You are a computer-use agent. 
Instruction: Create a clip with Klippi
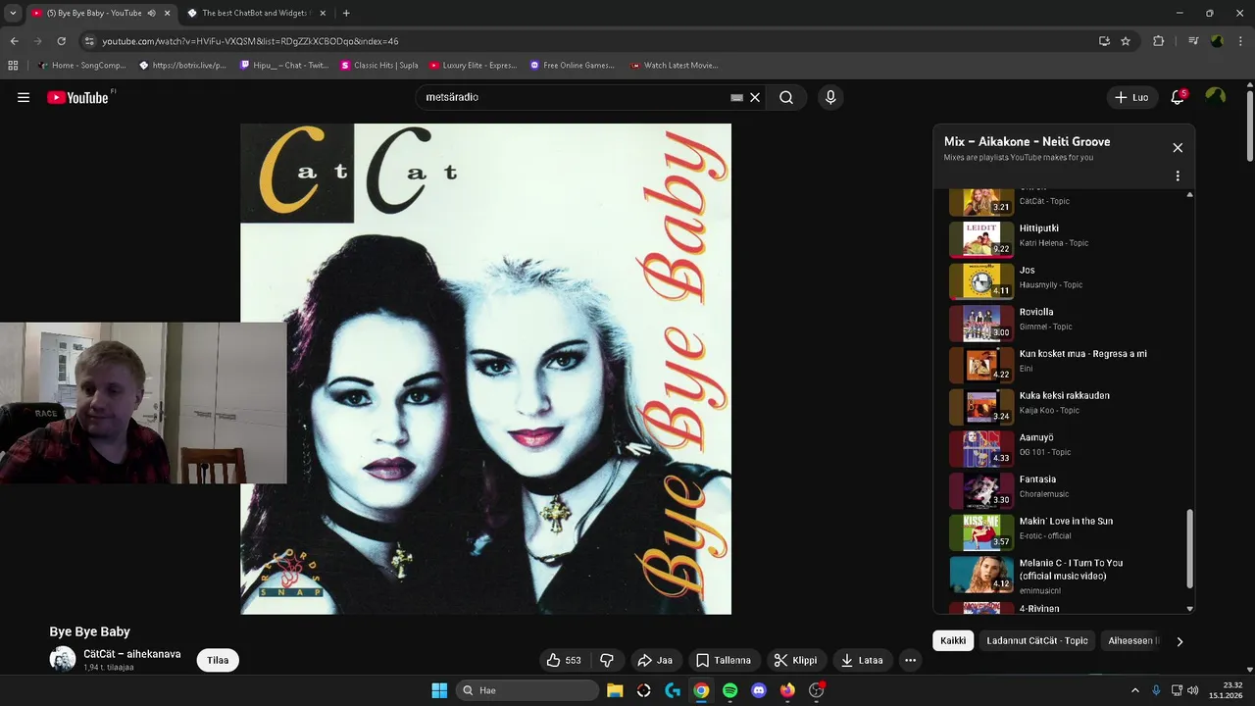tap(795, 660)
